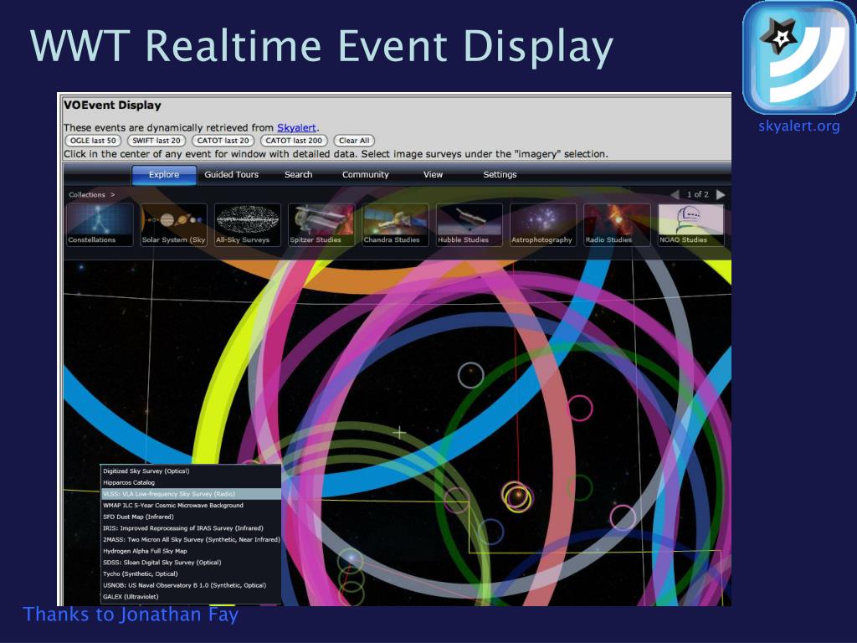This screenshot has height=643, width=857.
Task: Click the '1 of 2' page indicator
Action: click(x=697, y=194)
